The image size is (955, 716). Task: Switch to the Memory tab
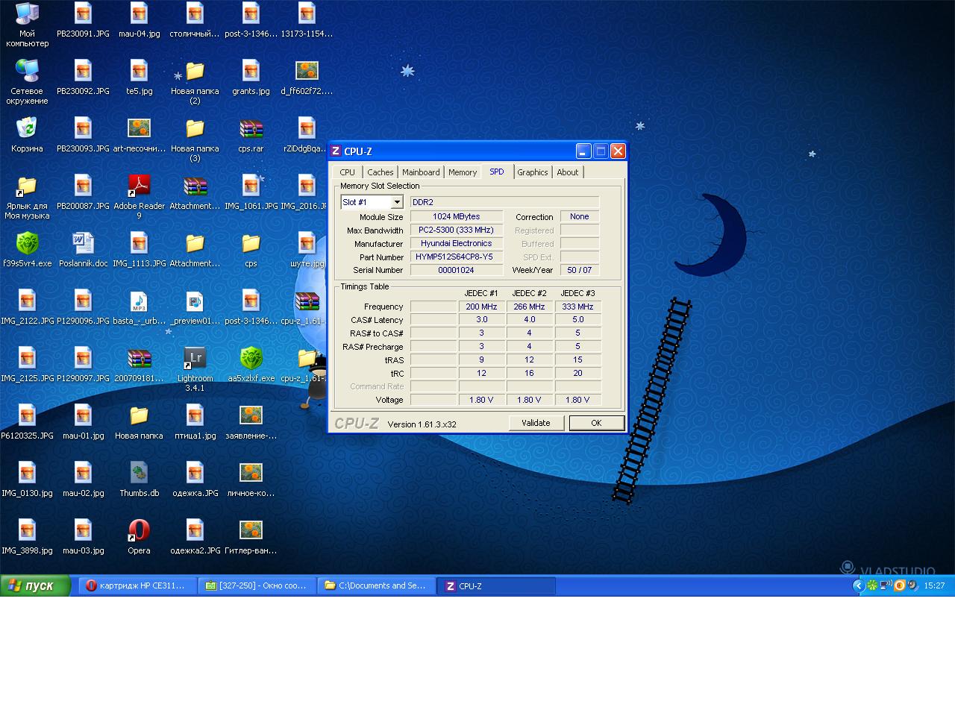coord(463,172)
